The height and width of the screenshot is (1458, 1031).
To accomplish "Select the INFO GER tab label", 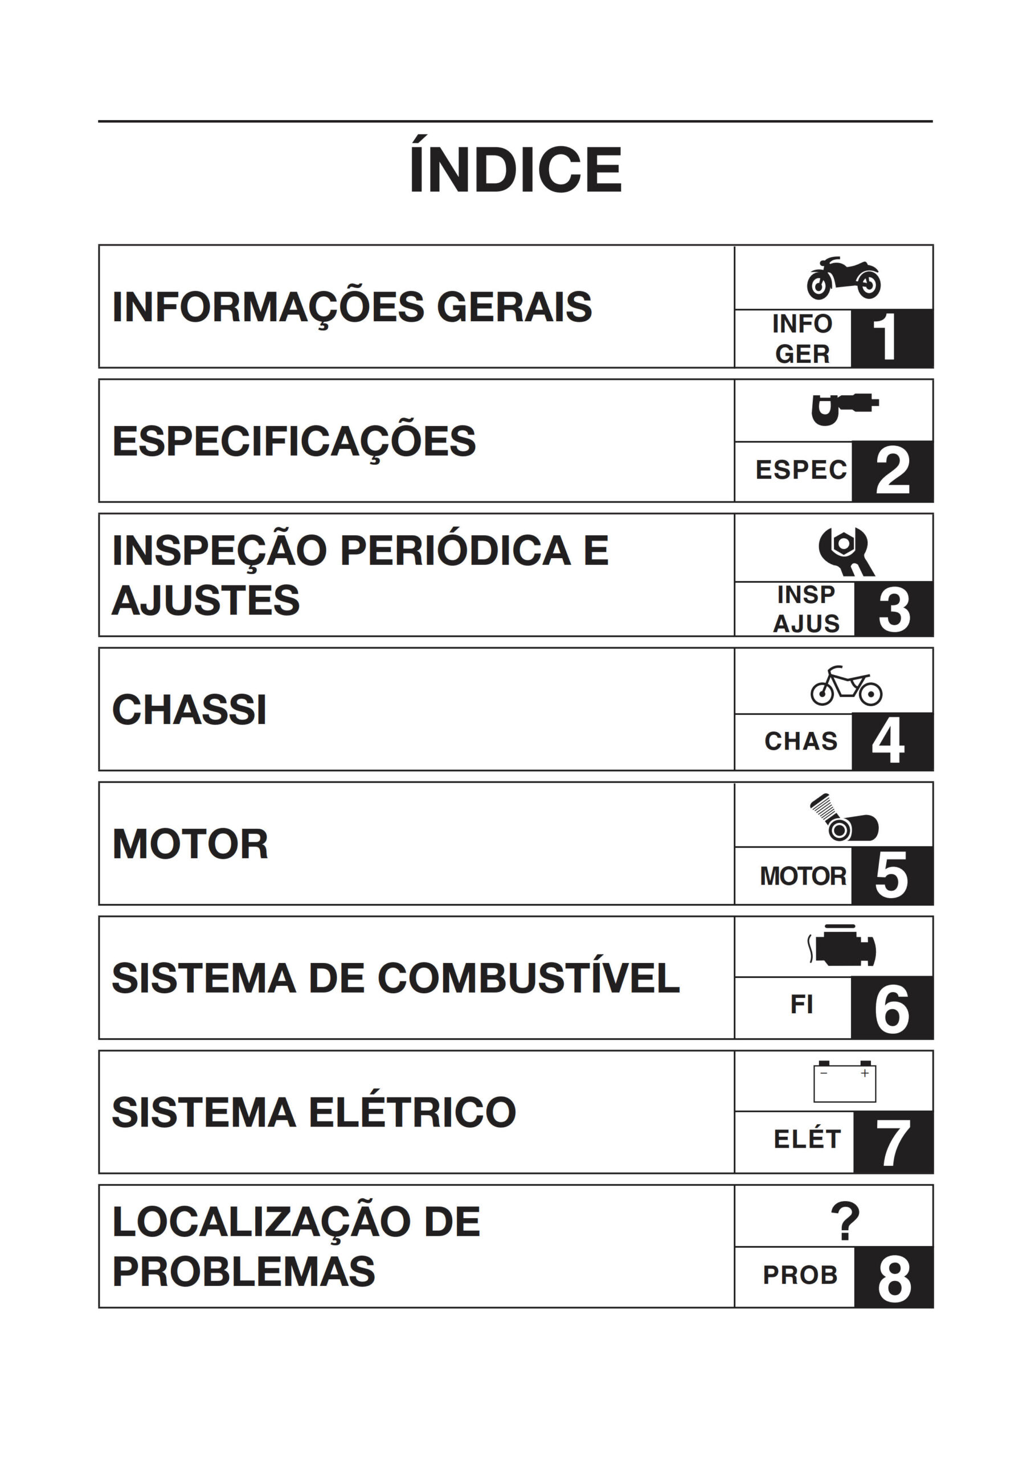I will tap(801, 339).
